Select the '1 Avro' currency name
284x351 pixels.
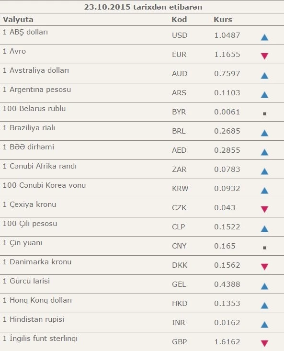[14, 51]
